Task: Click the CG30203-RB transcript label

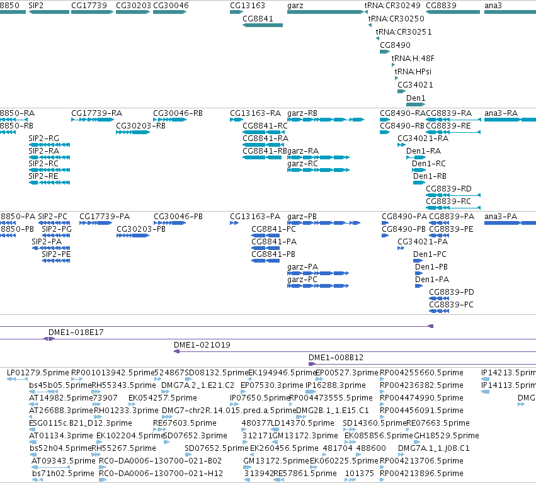Action: (140, 126)
